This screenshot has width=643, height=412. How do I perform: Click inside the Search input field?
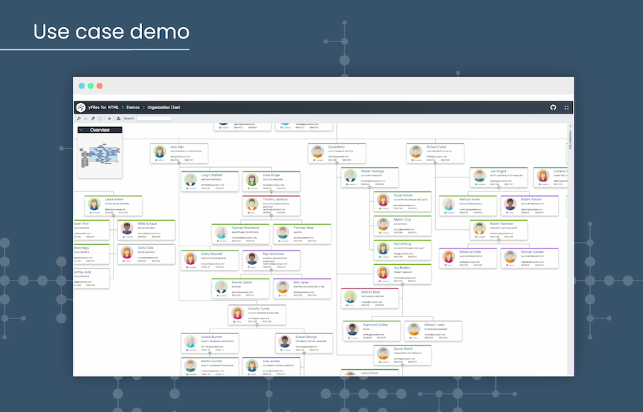[x=154, y=119]
